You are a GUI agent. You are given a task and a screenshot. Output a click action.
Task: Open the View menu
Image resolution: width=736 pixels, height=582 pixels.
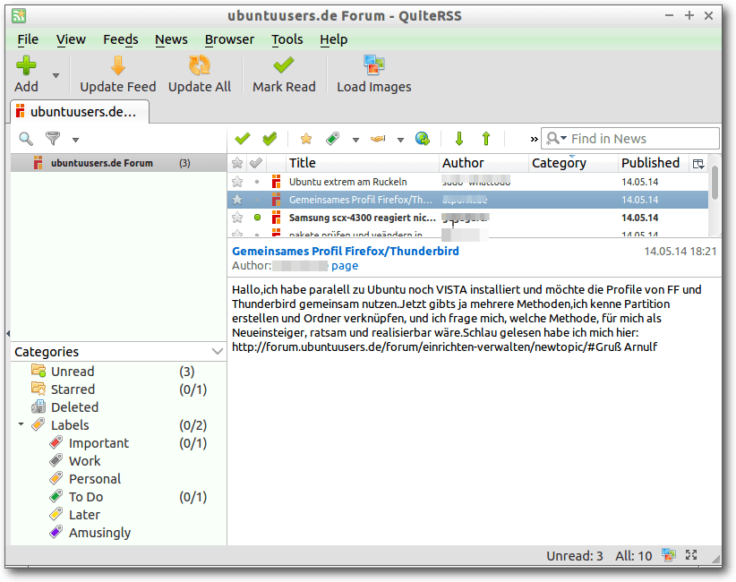click(71, 39)
